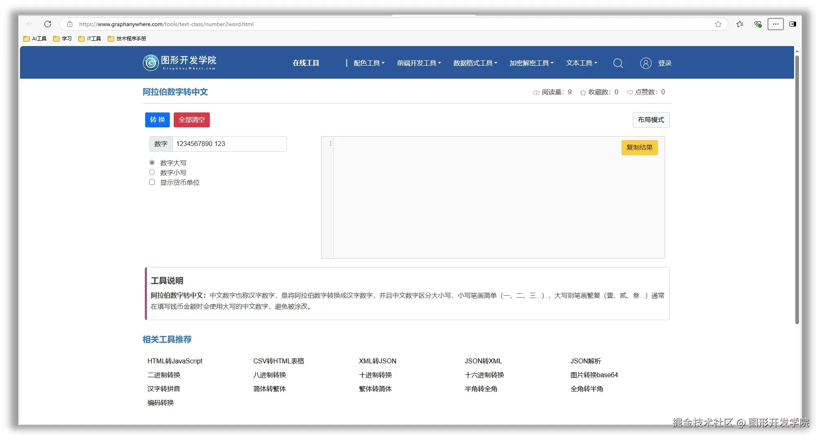Open the 繁体转简体 tool link
This screenshot has height=440, width=821.
375,389
